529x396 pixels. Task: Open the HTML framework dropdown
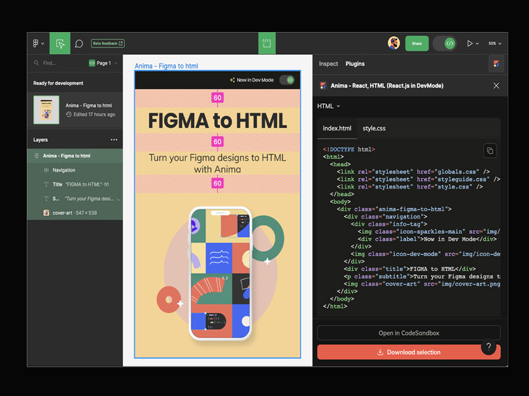pos(329,106)
